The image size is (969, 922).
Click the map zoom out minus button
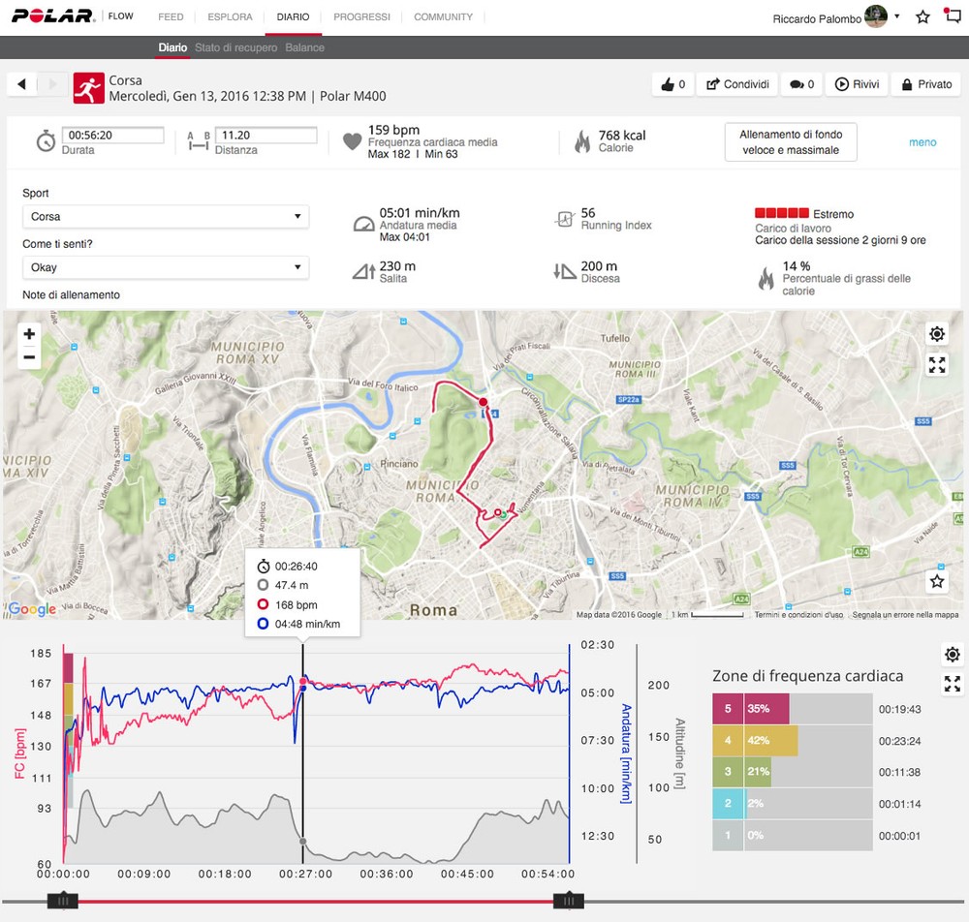(x=29, y=357)
